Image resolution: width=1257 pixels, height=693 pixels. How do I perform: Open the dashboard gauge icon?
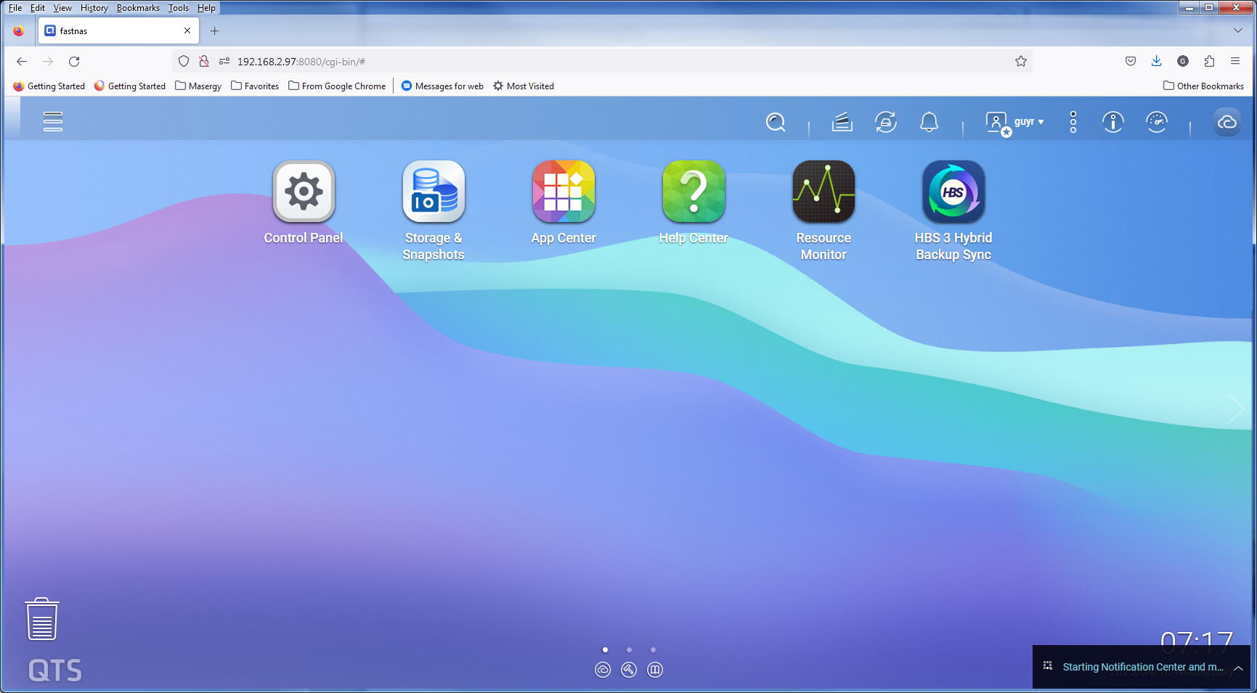coord(1156,122)
